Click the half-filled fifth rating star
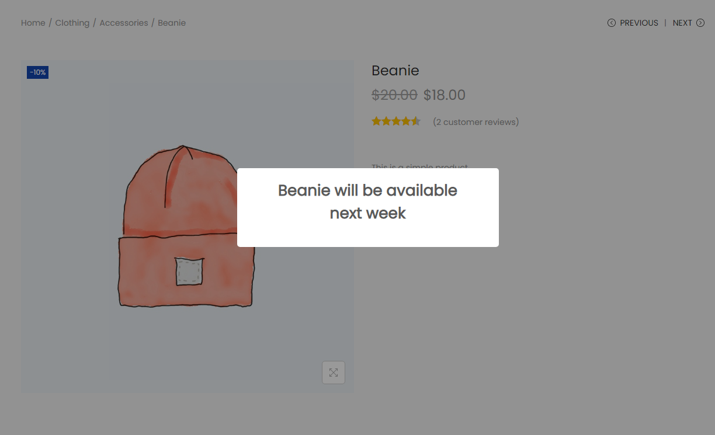 pyautogui.click(x=416, y=121)
